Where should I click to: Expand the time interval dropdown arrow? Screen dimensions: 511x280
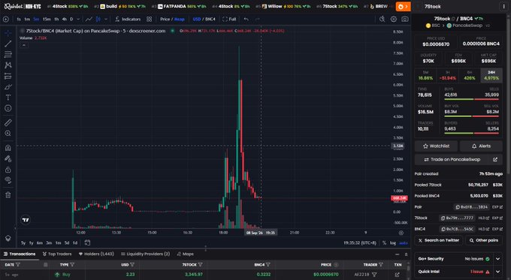tap(78, 20)
